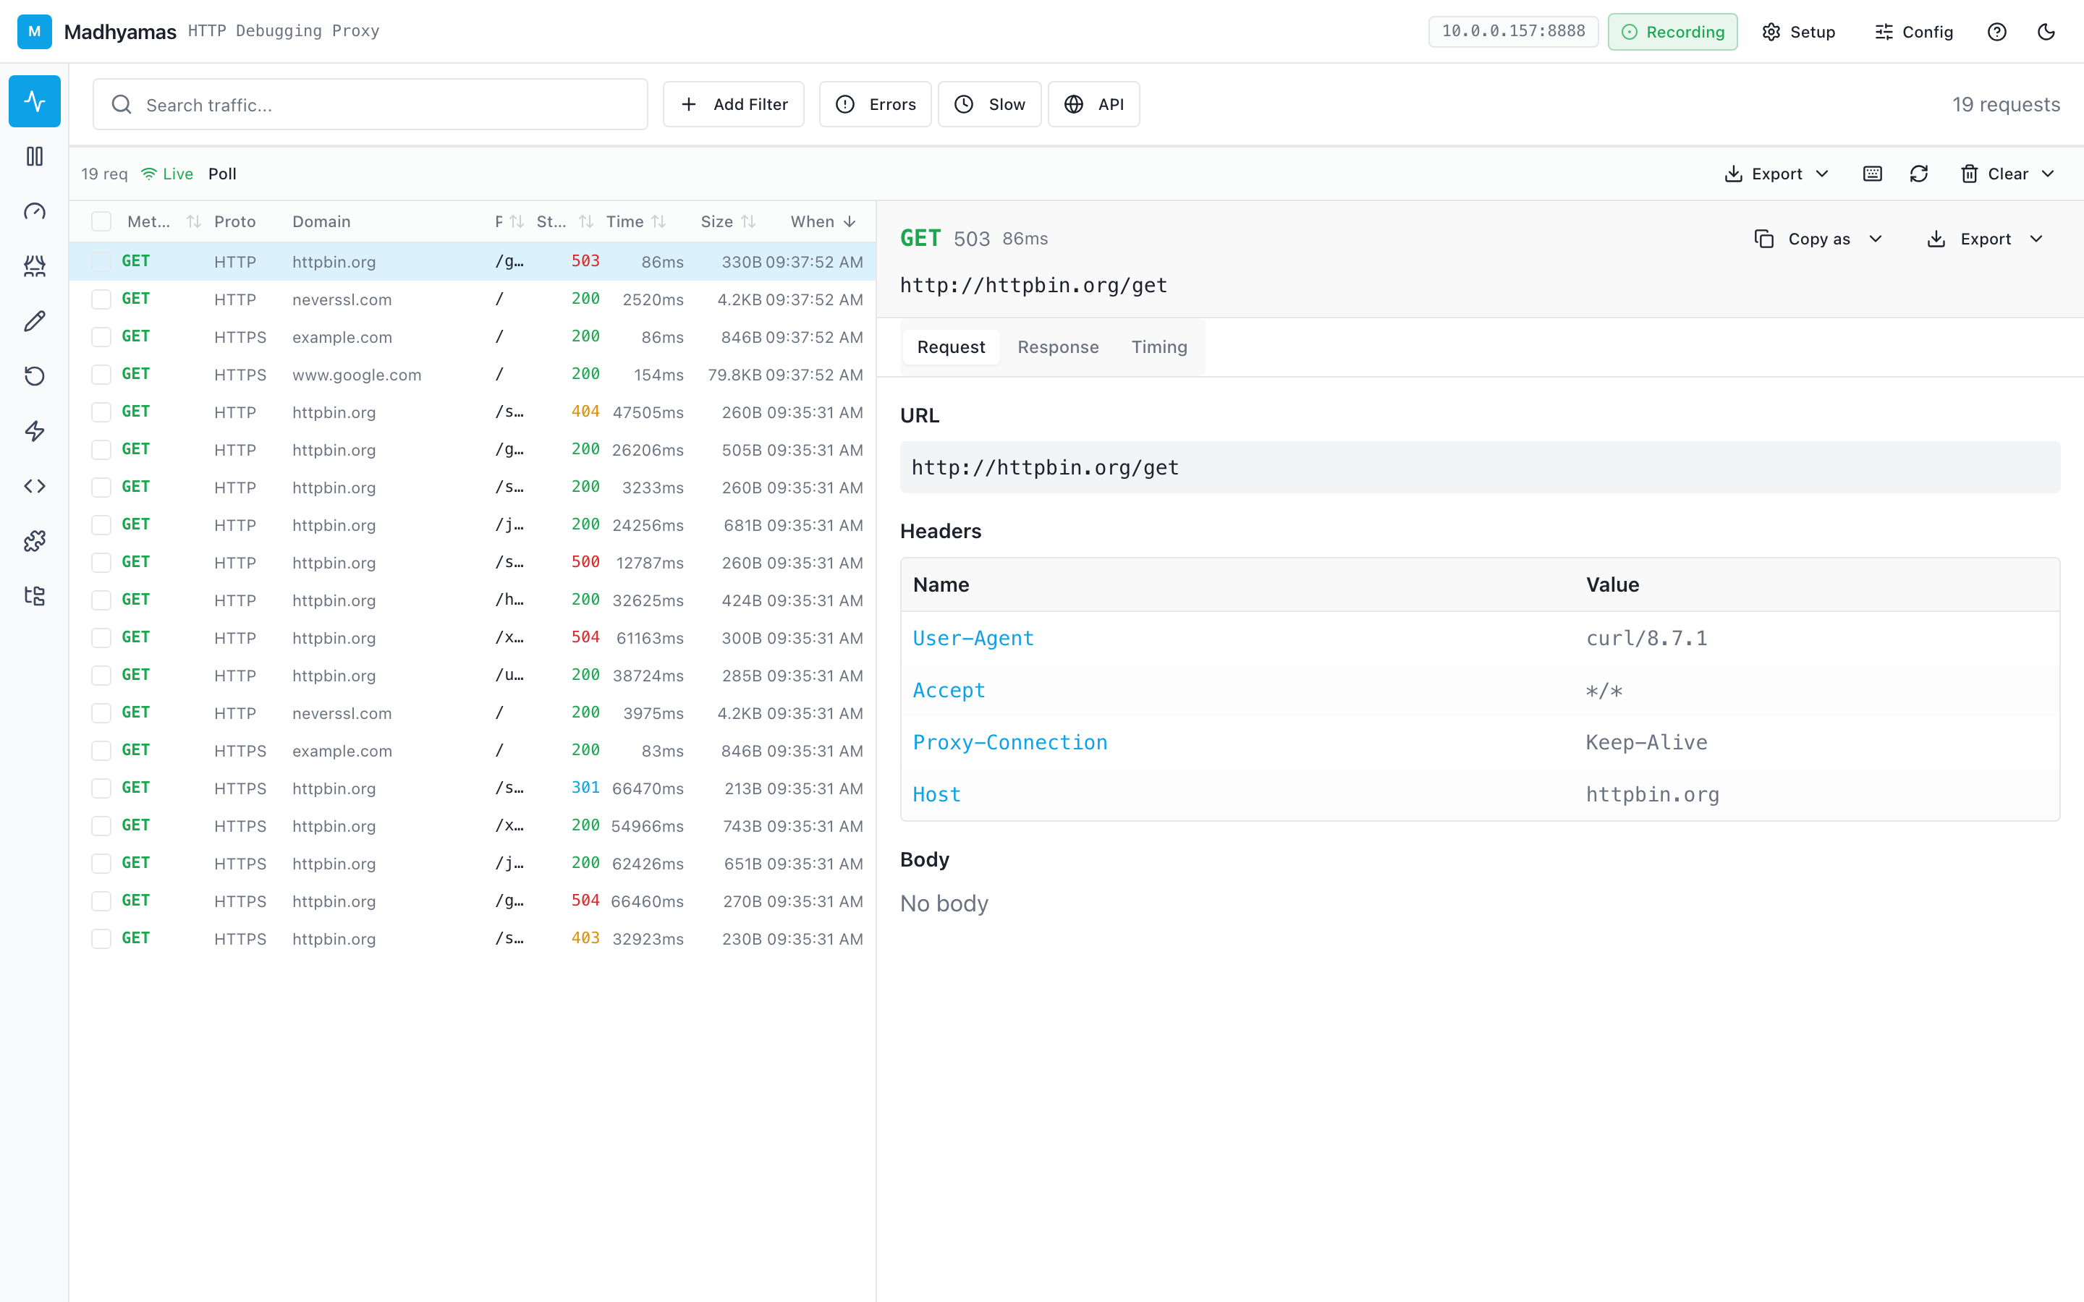
Task: Select Poll update mode
Action: click(x=222, y=174)
